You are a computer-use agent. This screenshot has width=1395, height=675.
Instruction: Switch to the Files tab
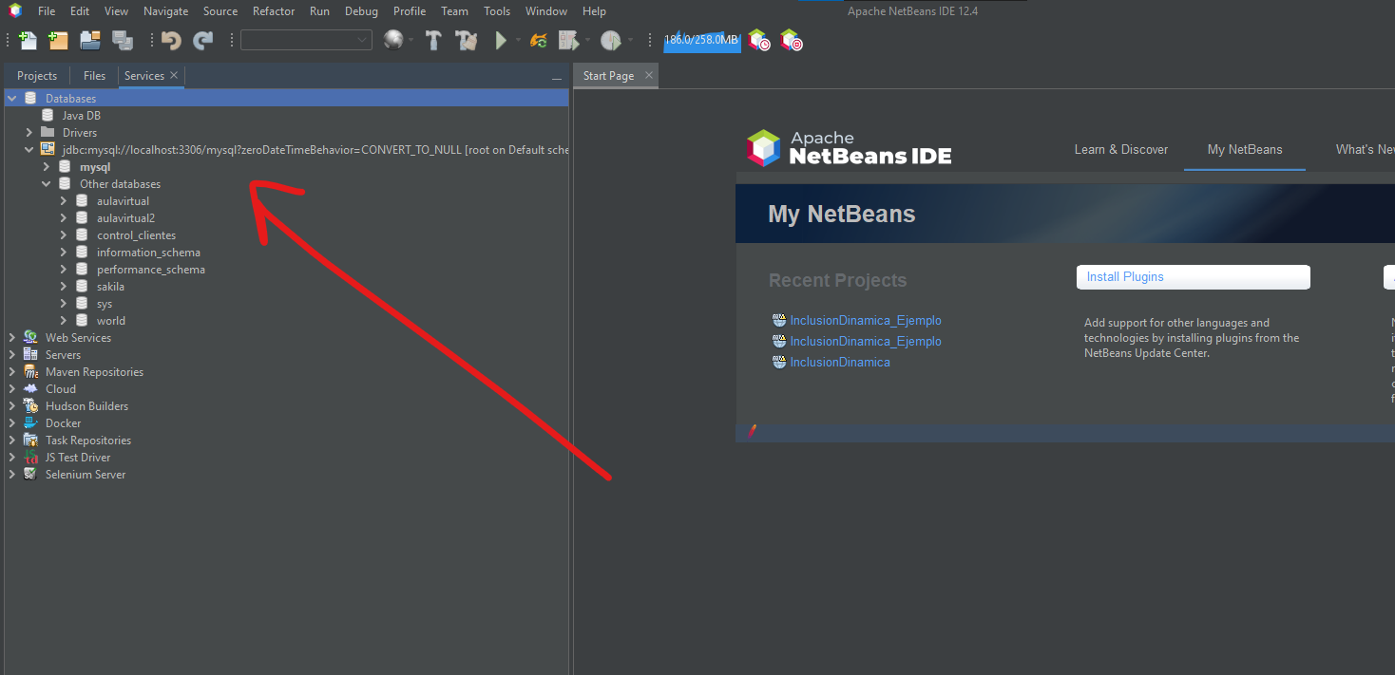point(94,76)
